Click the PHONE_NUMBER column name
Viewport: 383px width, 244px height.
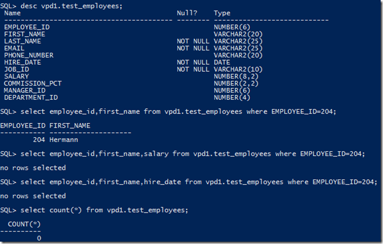[29, 55]
